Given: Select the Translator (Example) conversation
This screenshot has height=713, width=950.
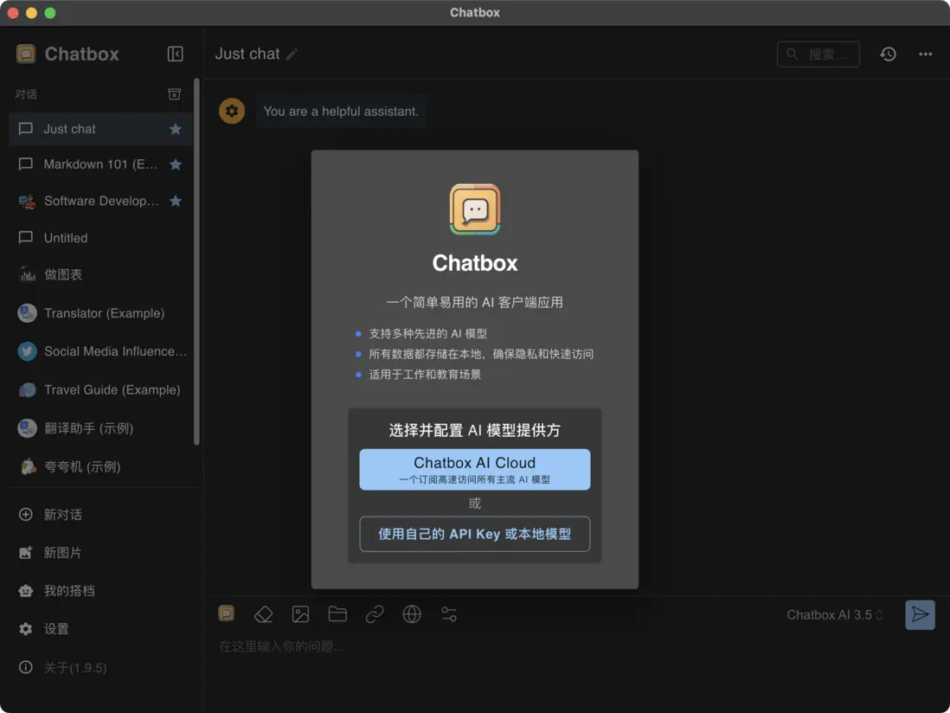Looking at the screenshot, I should point(104,313).
